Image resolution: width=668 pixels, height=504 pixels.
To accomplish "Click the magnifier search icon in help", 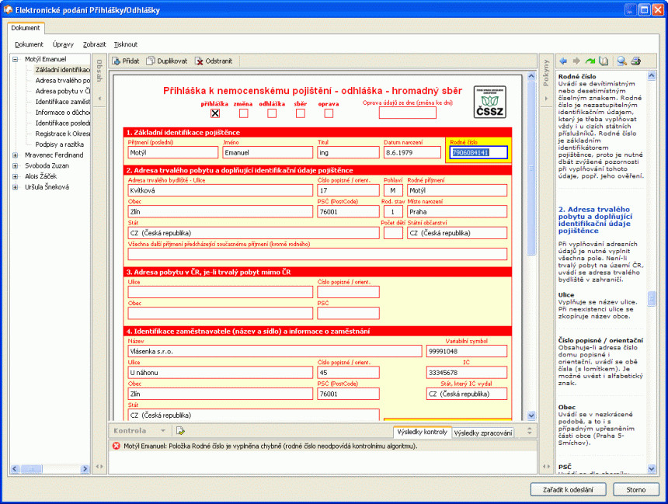I will pyautogui.click(x=621, y=61).
